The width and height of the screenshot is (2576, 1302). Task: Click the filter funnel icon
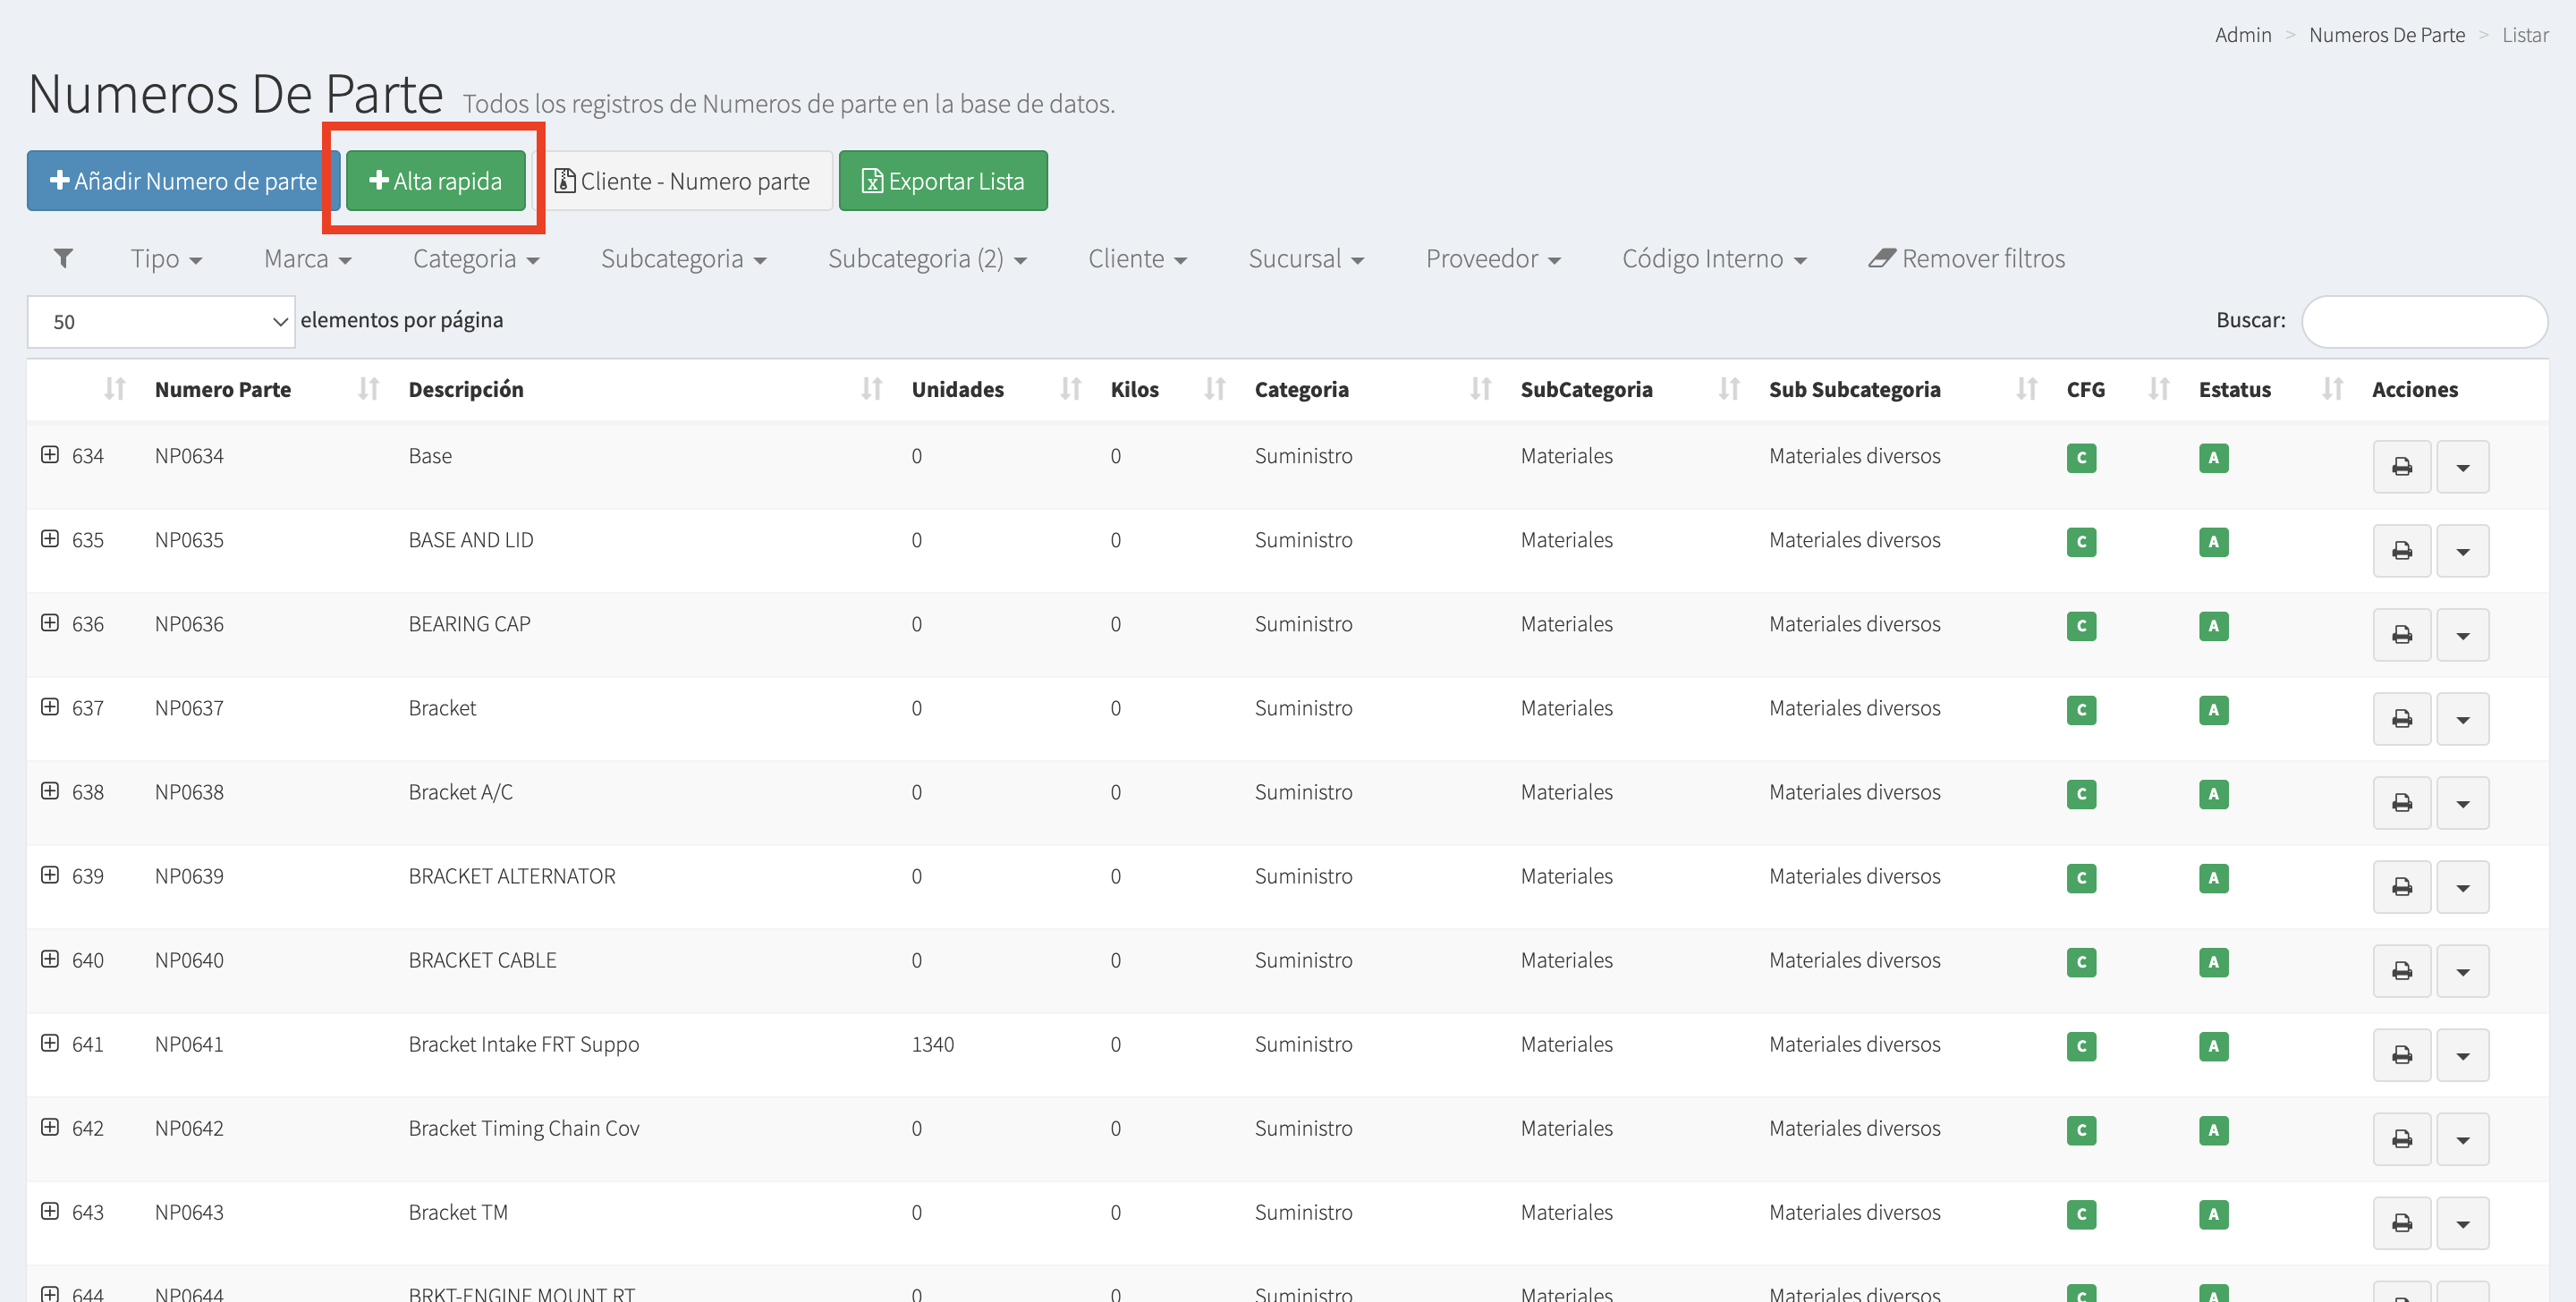tap(63, 258)
